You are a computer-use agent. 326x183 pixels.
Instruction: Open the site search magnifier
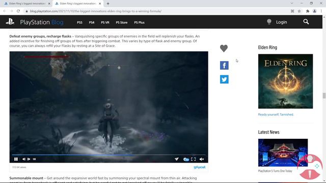pos(306,22)
